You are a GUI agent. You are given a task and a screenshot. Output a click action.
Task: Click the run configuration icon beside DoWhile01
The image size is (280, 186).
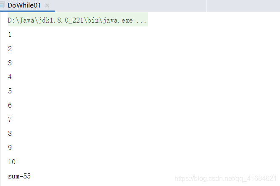tap(2, 5)
